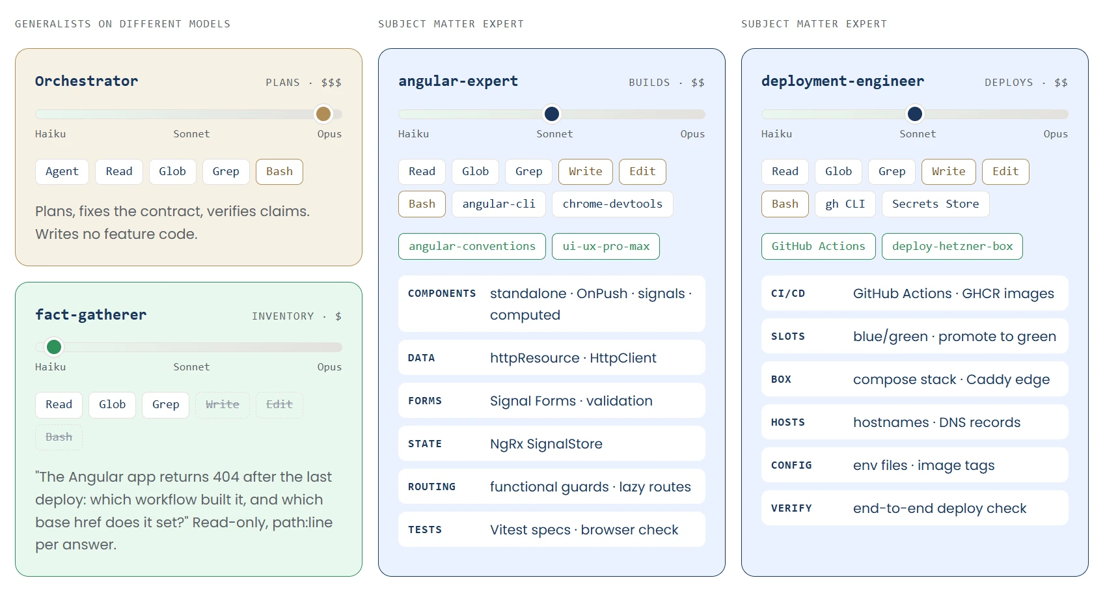Image resolution: width=1105 pixels, height=593 pixels.
Task: Click the deploy-hetzner-box skill chip
Action: [x=952, y=247]
